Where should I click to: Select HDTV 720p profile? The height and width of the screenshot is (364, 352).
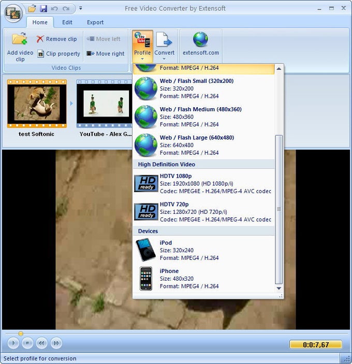pyautogui.click(x=204, y=212)
